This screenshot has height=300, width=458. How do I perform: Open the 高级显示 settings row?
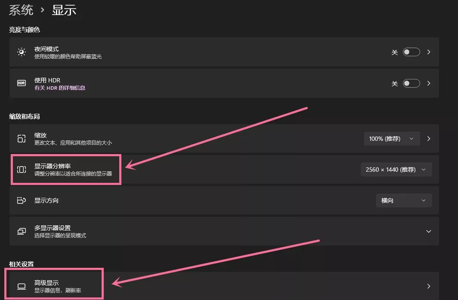pos(224,286)
